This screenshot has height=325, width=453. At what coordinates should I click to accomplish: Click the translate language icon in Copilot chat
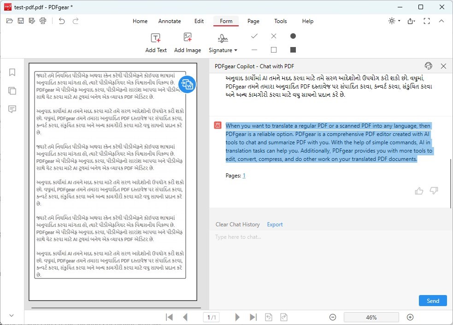tap(428, 66)
